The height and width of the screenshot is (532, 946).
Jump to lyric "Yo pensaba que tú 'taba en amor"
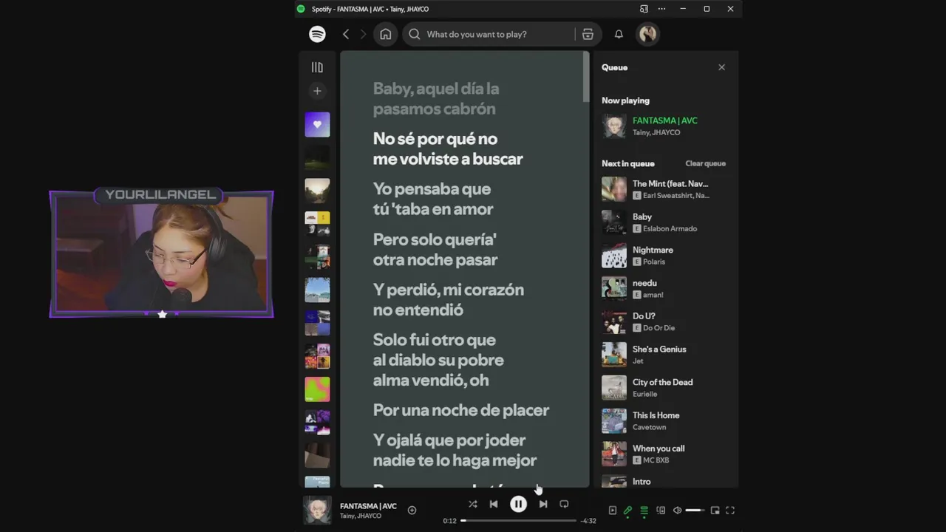coord(433,199)
